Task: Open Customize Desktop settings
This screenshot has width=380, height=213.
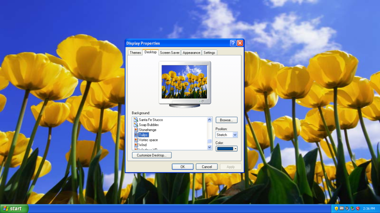Action: coord(151,155)
